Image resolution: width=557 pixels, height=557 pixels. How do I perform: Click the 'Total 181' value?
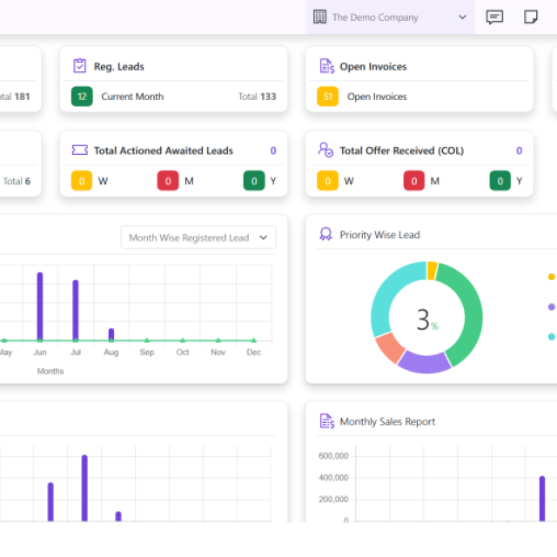(x=15, y=97)
